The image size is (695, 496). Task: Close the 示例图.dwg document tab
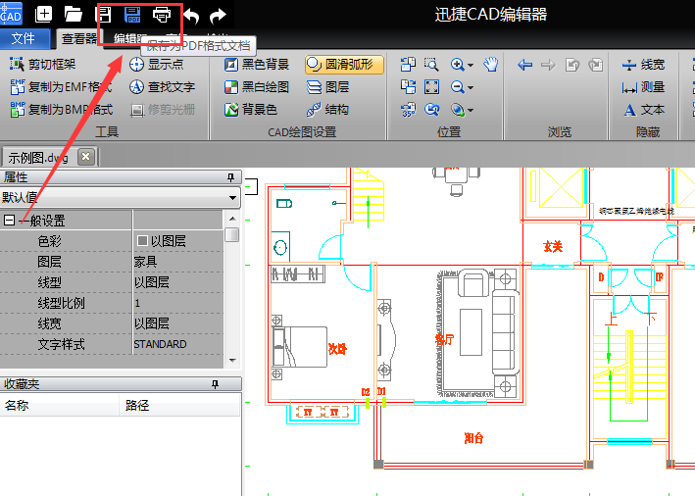click(x=86, y=157)
